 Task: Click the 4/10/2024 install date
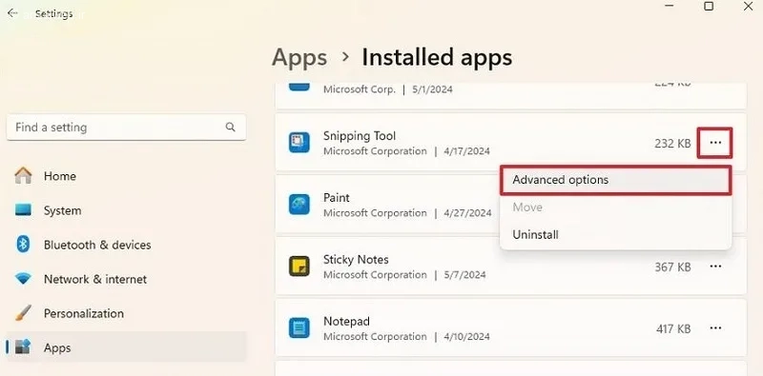click(x=467, y=336)
